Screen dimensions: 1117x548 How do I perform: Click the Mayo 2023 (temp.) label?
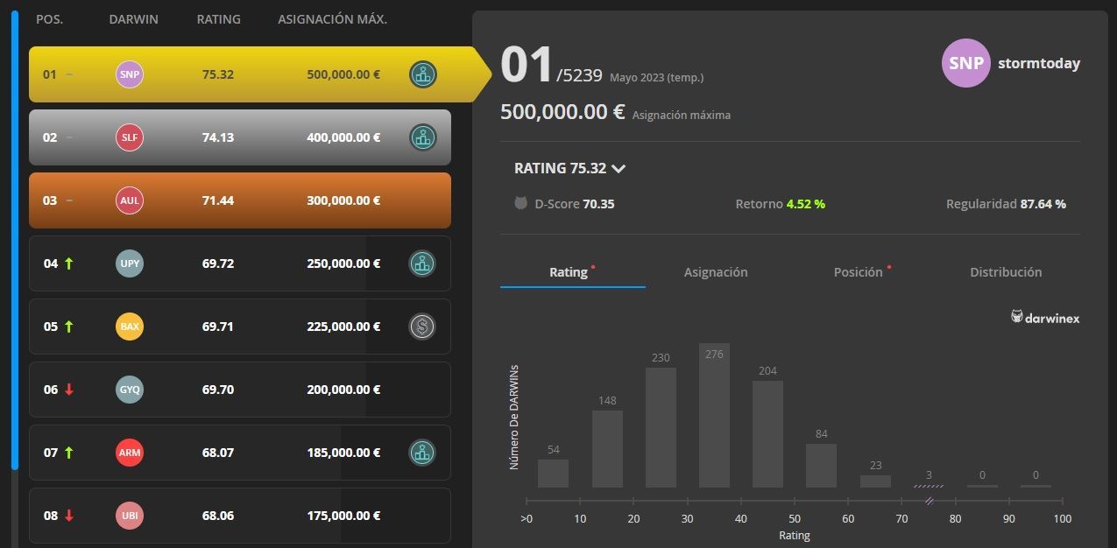(656, 77)
